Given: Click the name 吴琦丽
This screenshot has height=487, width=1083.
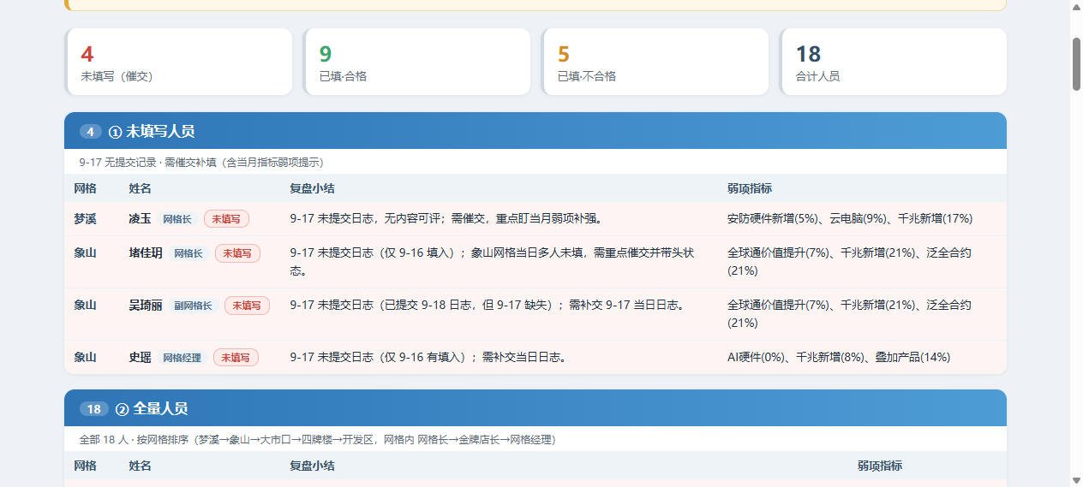Looking at the screenshot, I should (146, 305).
